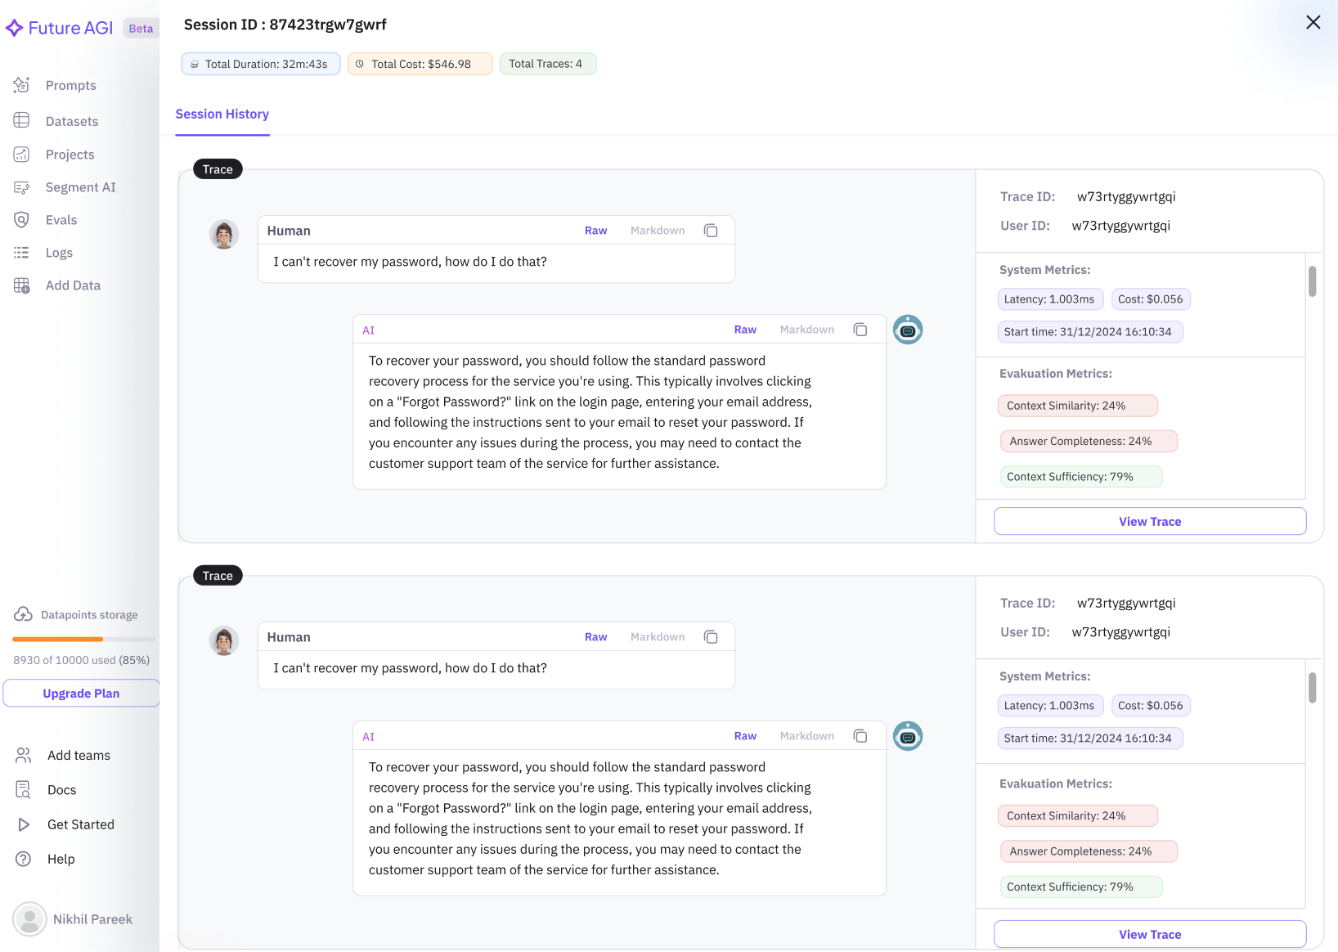Viewport: 1338px width, 952px height.
Task: Toggle Markdown view on the second AI response
Action: coord(806,735)
